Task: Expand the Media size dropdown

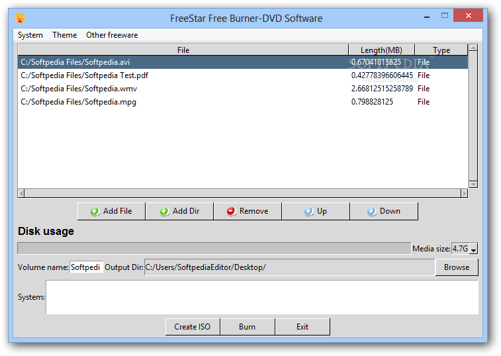Action: coord(473,249)
